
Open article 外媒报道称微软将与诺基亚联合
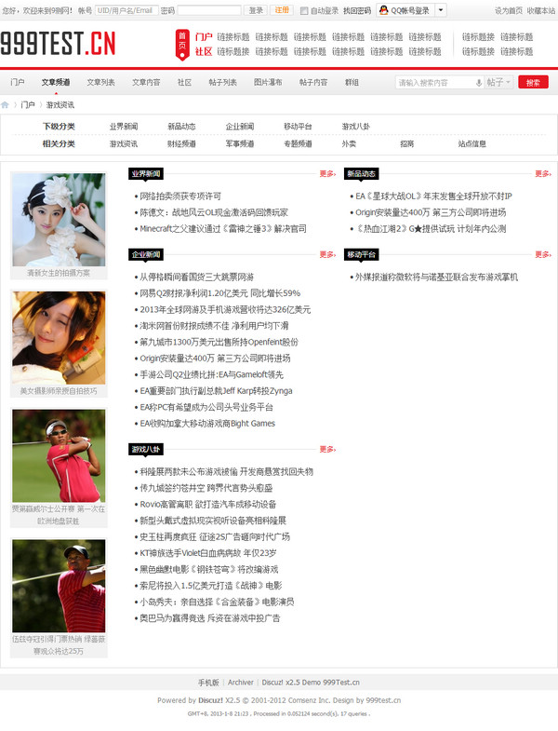[x=436, y=278]
